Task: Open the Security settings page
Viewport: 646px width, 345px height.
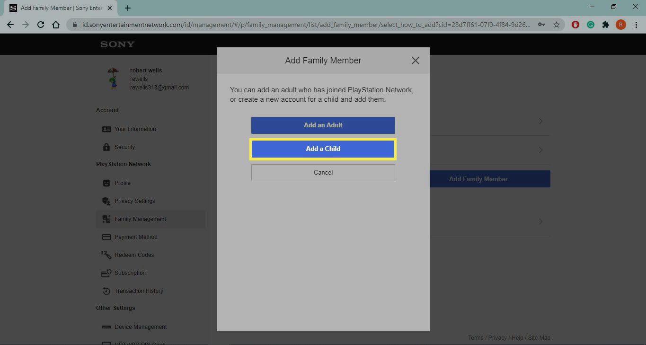Action: click(124, 147)
